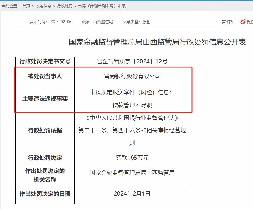The height and width of the screenshot is (209, 253).
Task: Open the 首页 breadcrumb link
Action: [x=26, y=6]
